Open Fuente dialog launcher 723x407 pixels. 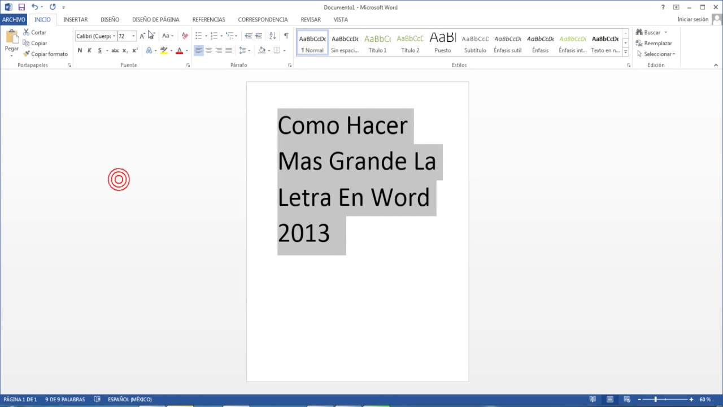point(188,66)
